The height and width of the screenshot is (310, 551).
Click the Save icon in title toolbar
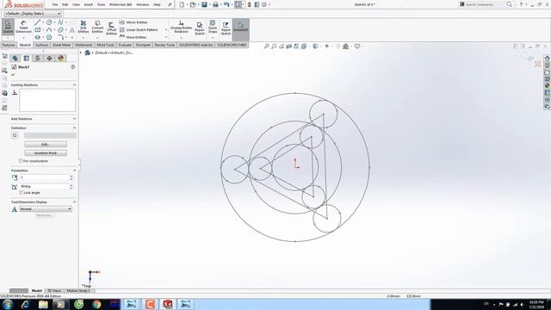(x=204, y=4)
